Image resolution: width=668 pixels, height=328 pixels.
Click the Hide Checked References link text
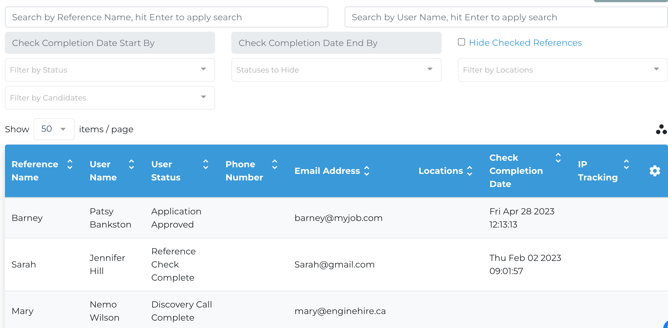[x=525, y=43]
